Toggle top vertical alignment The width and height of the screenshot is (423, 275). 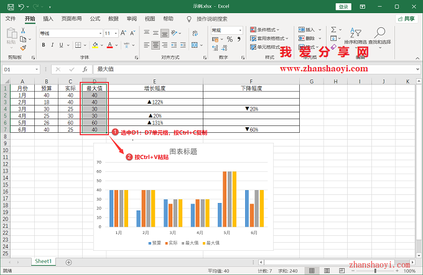coord(146,33)
